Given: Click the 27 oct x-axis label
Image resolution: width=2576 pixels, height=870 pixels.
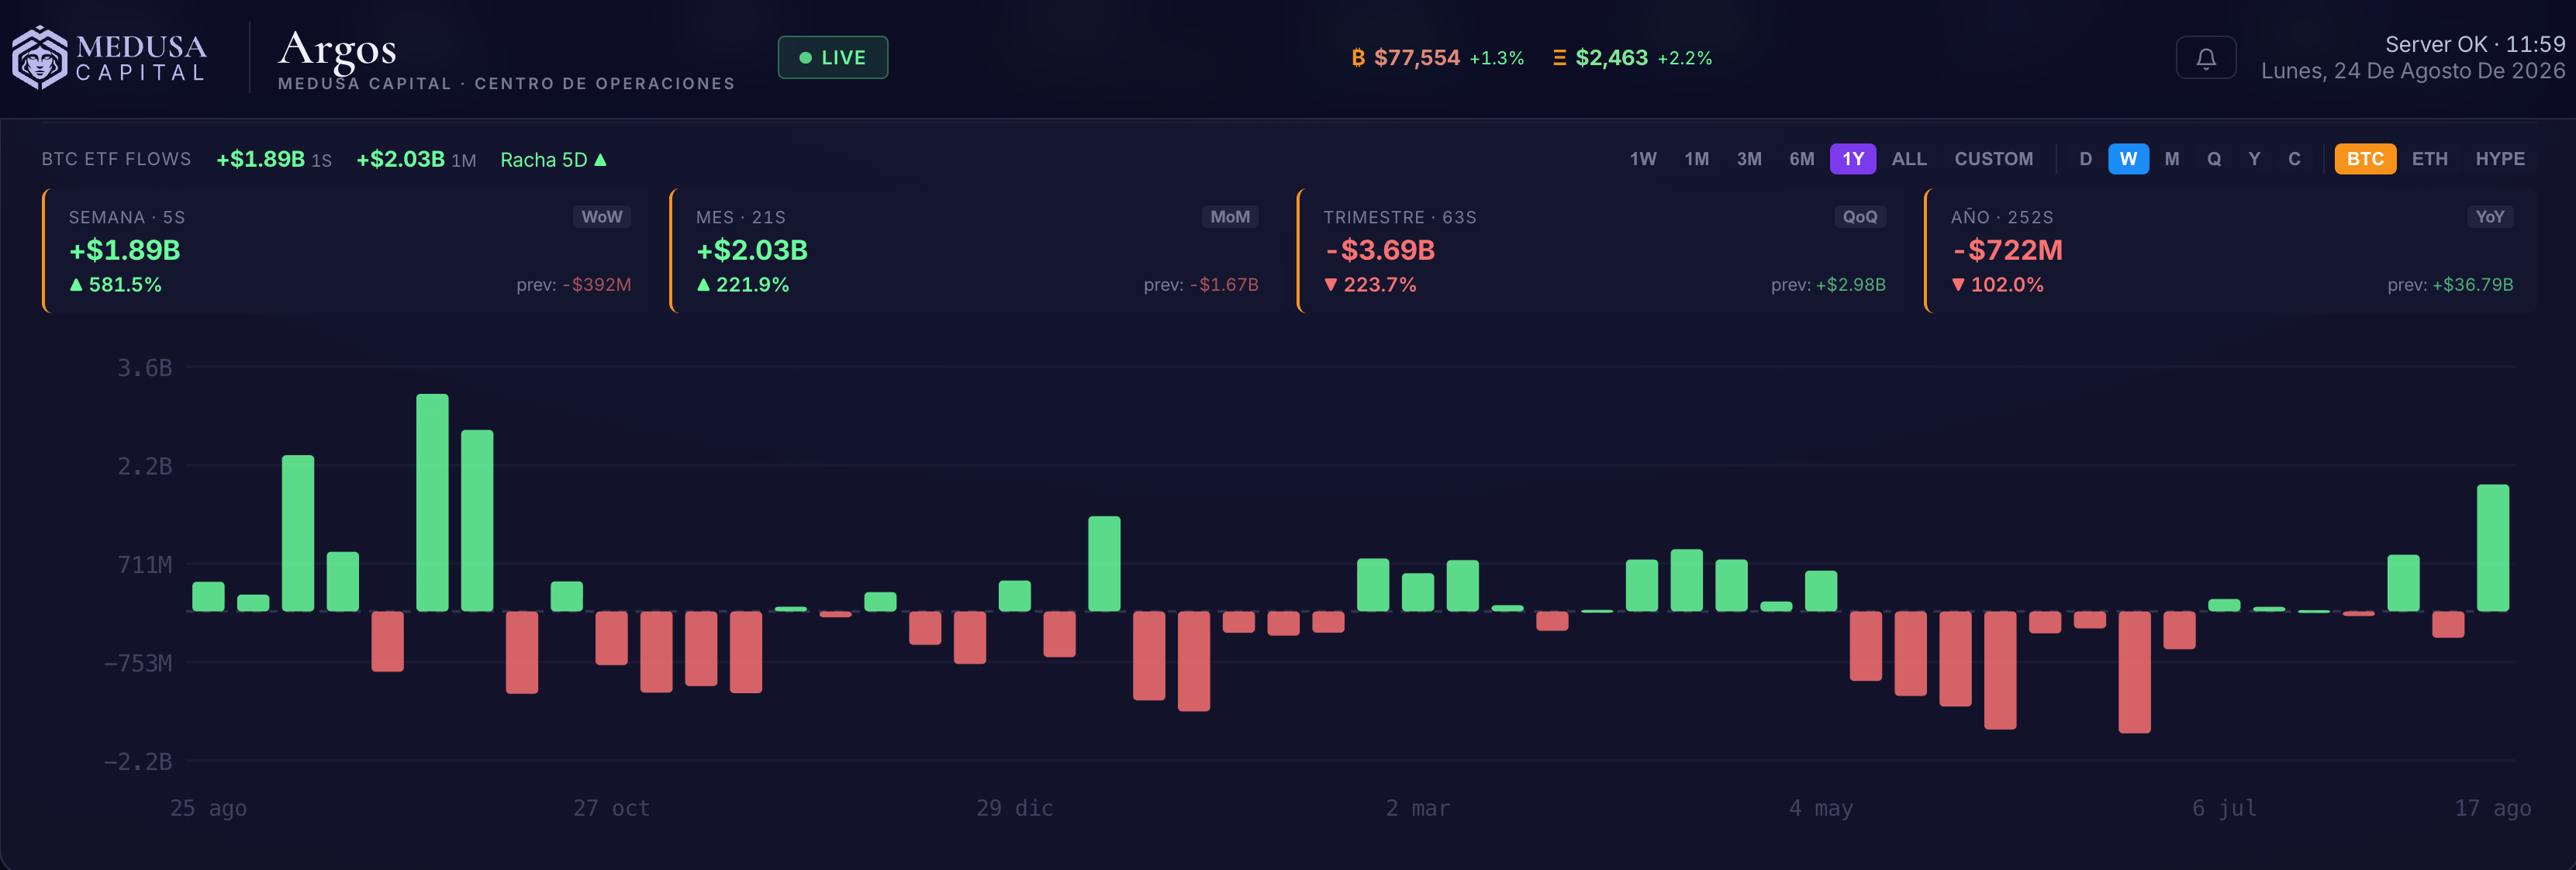Looking at the screenshot, I should pyautogui.click(x=611, y=808).
